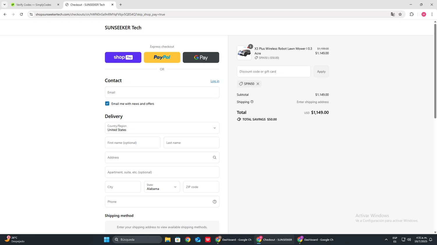Focus the Email input field

coord(162,92)
